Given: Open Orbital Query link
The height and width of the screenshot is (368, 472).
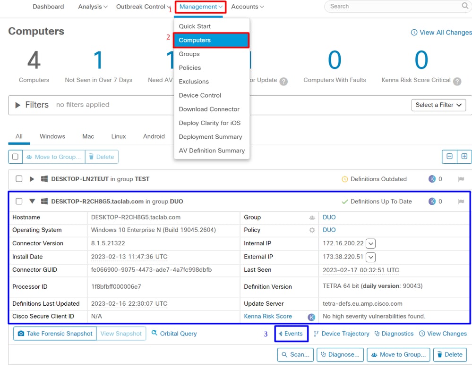Looking at the screenshot, I should pyautogui.click(x=174, y=334).
